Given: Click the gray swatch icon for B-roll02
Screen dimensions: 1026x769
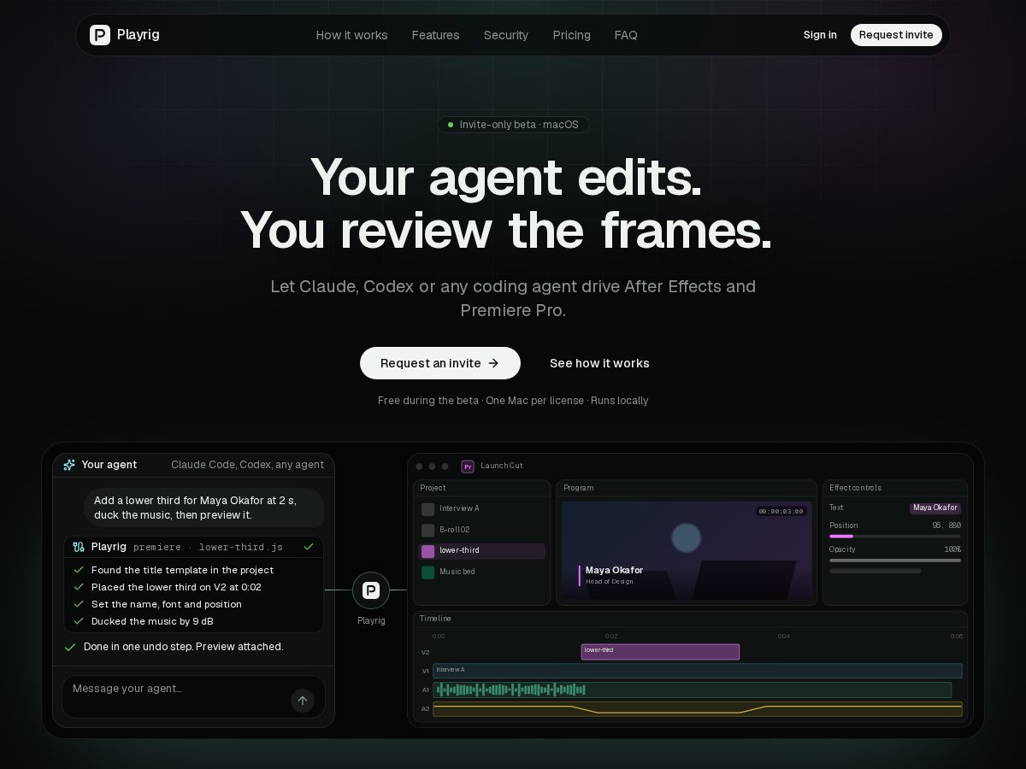Looking at the screenshot, I should pos(428,530).
